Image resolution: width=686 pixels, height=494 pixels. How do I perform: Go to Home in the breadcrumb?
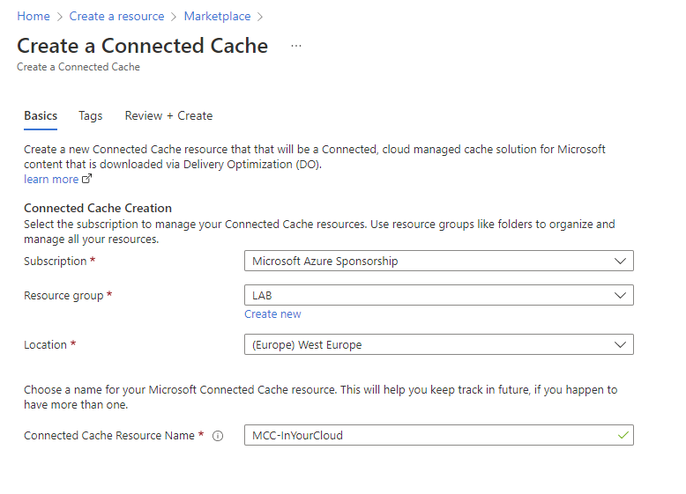[x=34, y=16]
